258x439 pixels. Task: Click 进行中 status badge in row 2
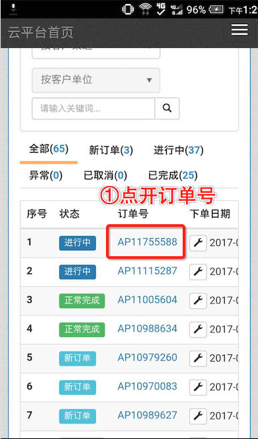click(77, 272)
